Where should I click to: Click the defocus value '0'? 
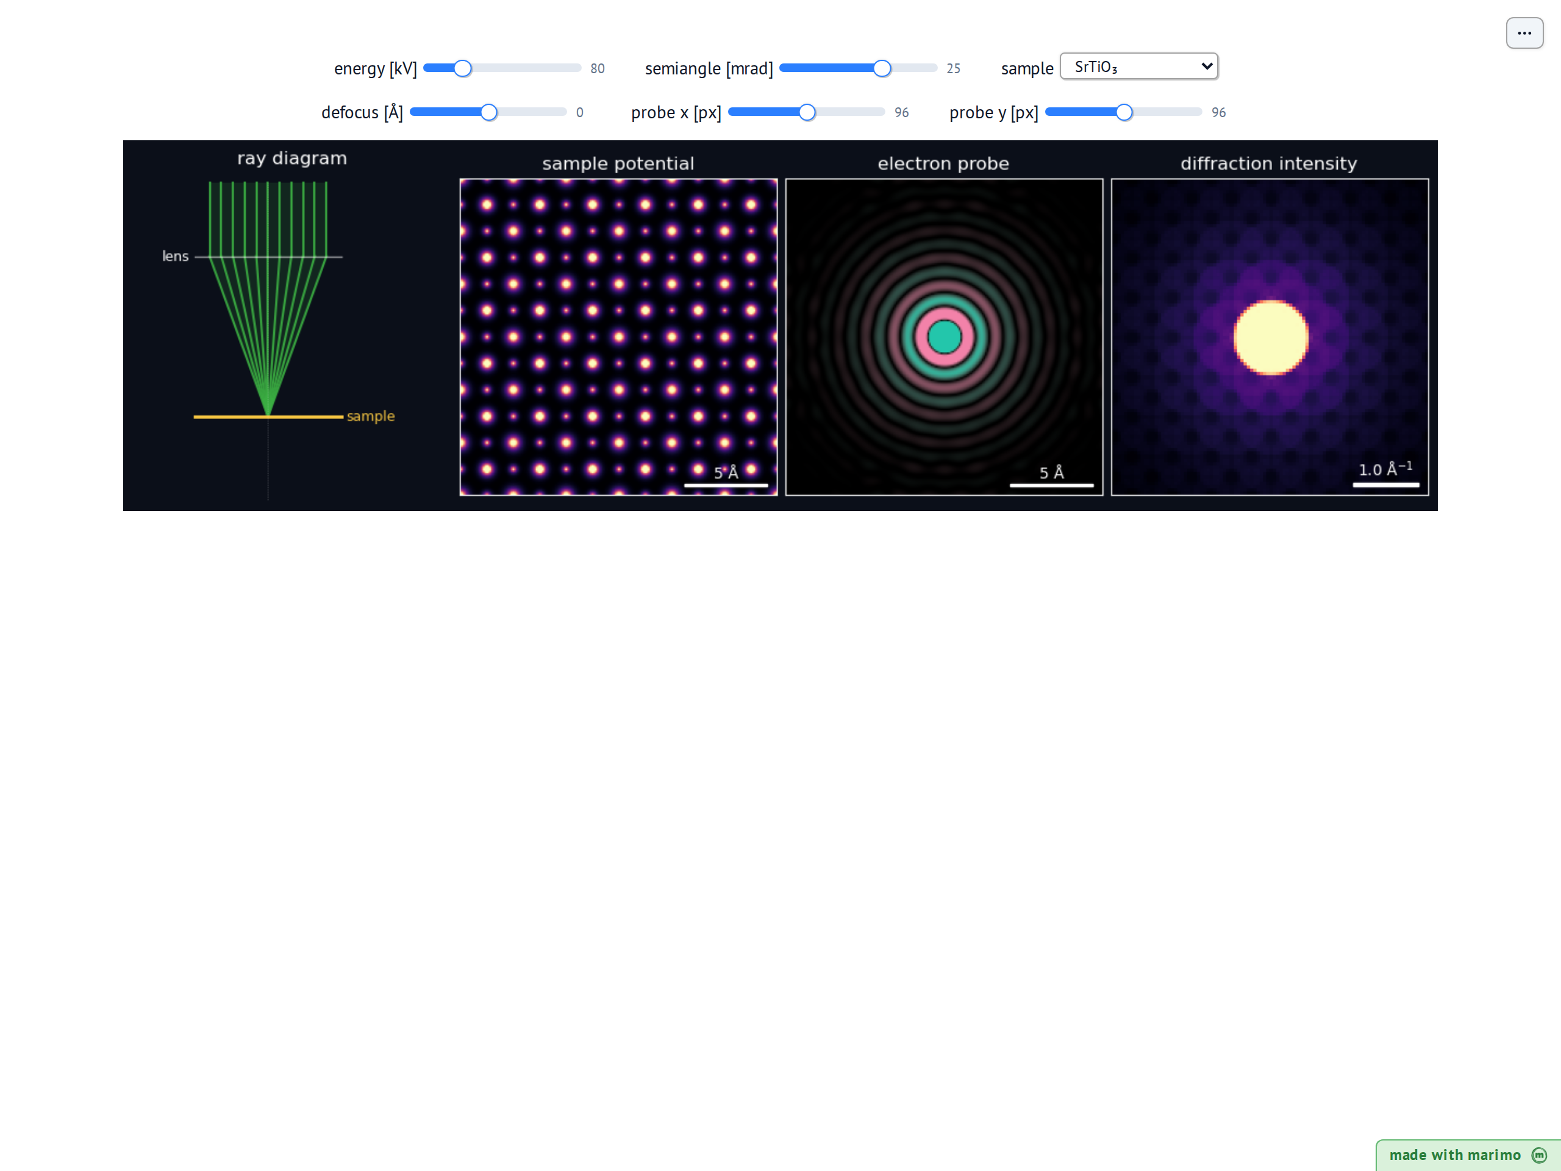579,112
